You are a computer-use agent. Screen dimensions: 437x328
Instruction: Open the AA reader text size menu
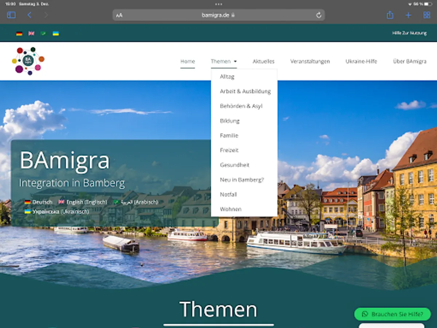pyautogui.click(x=119, y=15)
